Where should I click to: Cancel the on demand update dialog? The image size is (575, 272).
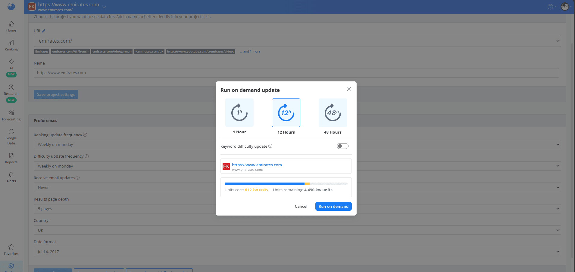point(301,206)
